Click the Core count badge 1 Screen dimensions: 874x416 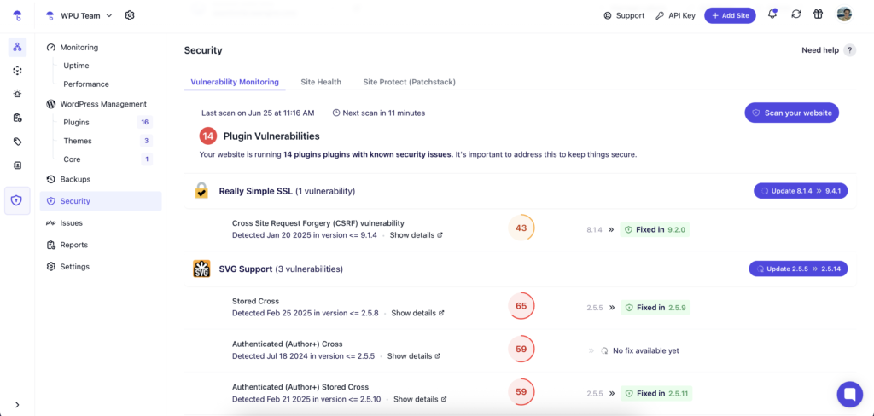[147, 159]
